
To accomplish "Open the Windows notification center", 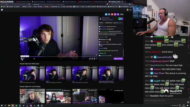I will (188, 106).
